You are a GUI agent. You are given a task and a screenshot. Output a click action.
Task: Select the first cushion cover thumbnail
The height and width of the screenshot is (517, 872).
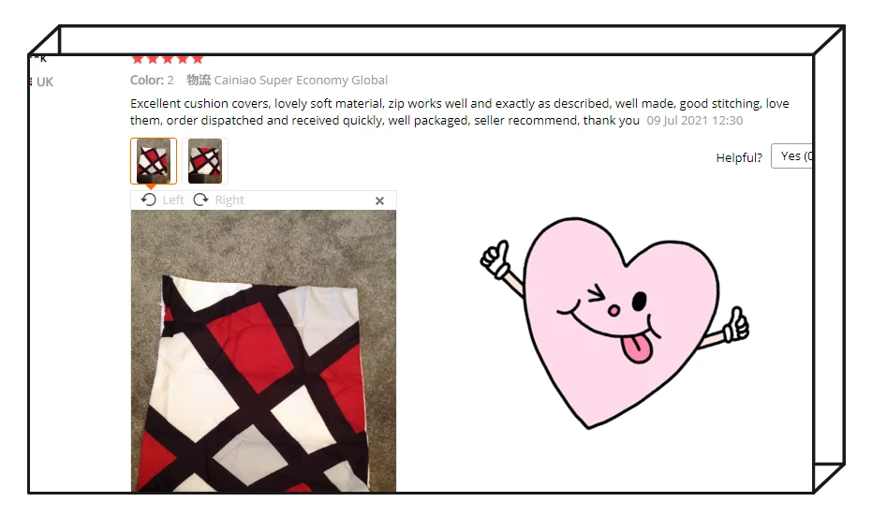click(x=154, y=161)
